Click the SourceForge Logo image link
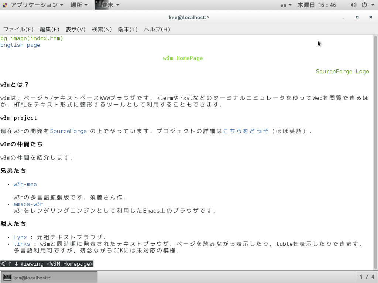The width and height of the screenshot is (378, 283). click(342, 71)
